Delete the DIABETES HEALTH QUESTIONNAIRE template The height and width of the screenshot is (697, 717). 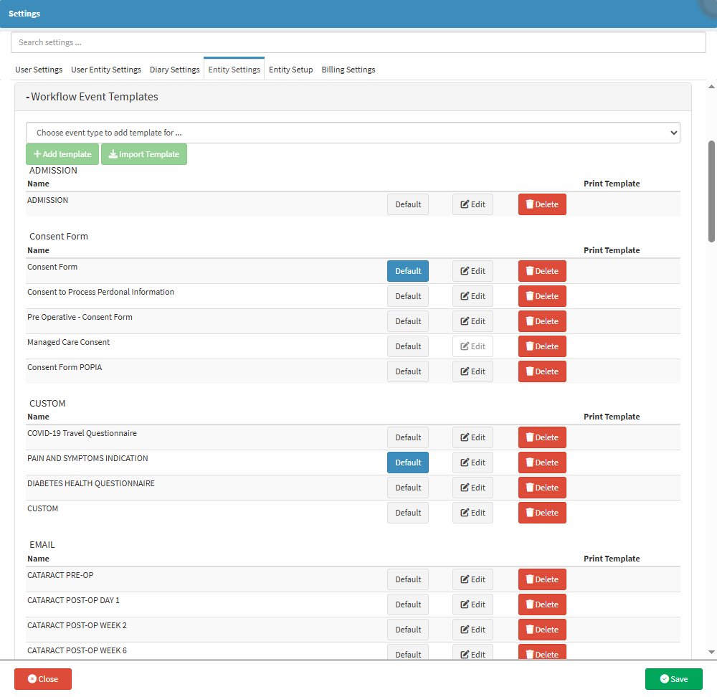[542, 488]
